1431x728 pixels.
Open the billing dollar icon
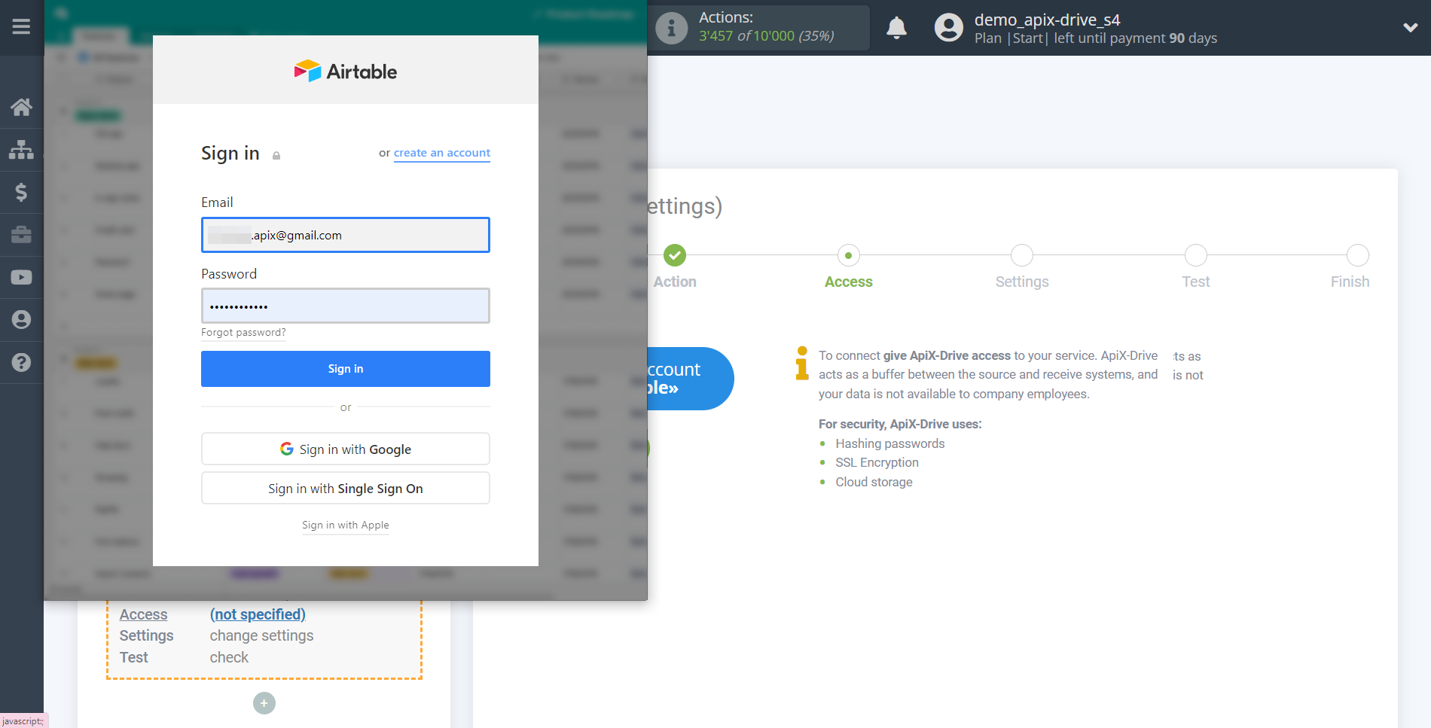tap(21, 192)
